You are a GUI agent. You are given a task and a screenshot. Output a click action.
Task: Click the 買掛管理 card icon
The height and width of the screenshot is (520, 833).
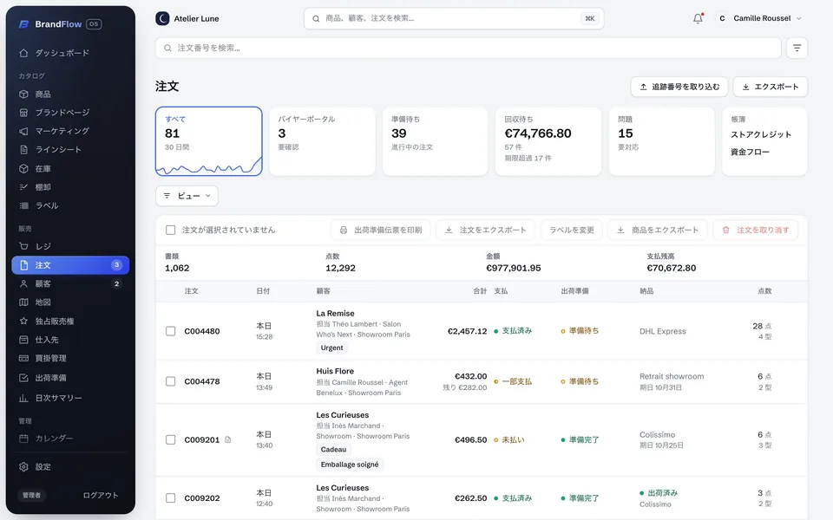[x=23, y=358]
